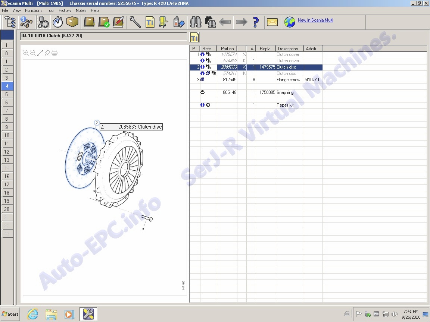
Task: Select main group i in sidebar
Action: tap(7, 45)
